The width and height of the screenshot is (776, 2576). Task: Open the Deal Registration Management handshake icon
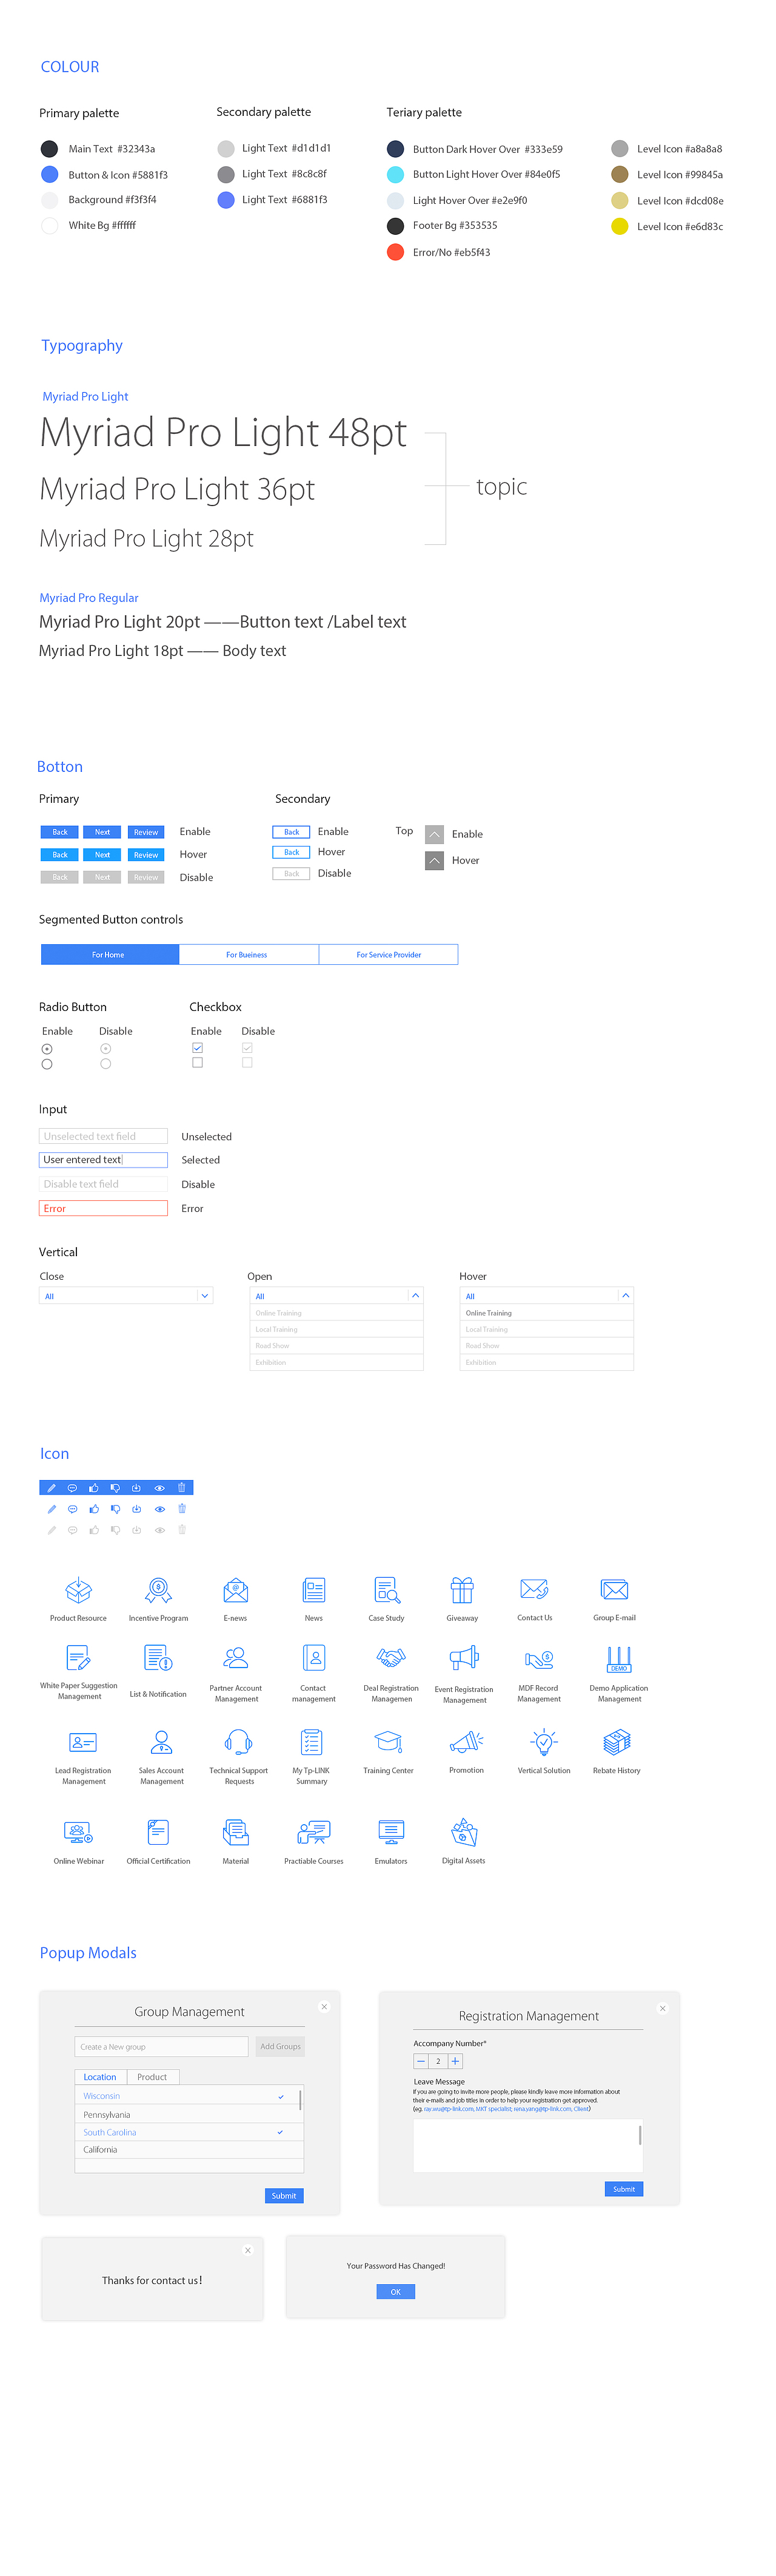pos(390,1658)
